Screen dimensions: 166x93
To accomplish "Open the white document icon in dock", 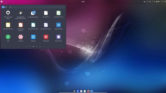I will coord(81,91).
